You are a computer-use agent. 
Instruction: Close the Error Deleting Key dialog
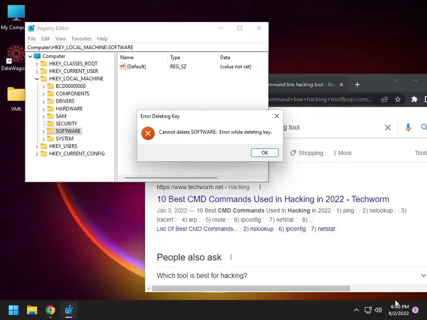[277, 116]
